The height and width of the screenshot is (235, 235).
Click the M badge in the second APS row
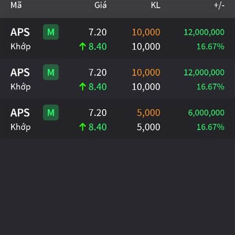pos(51,72)
